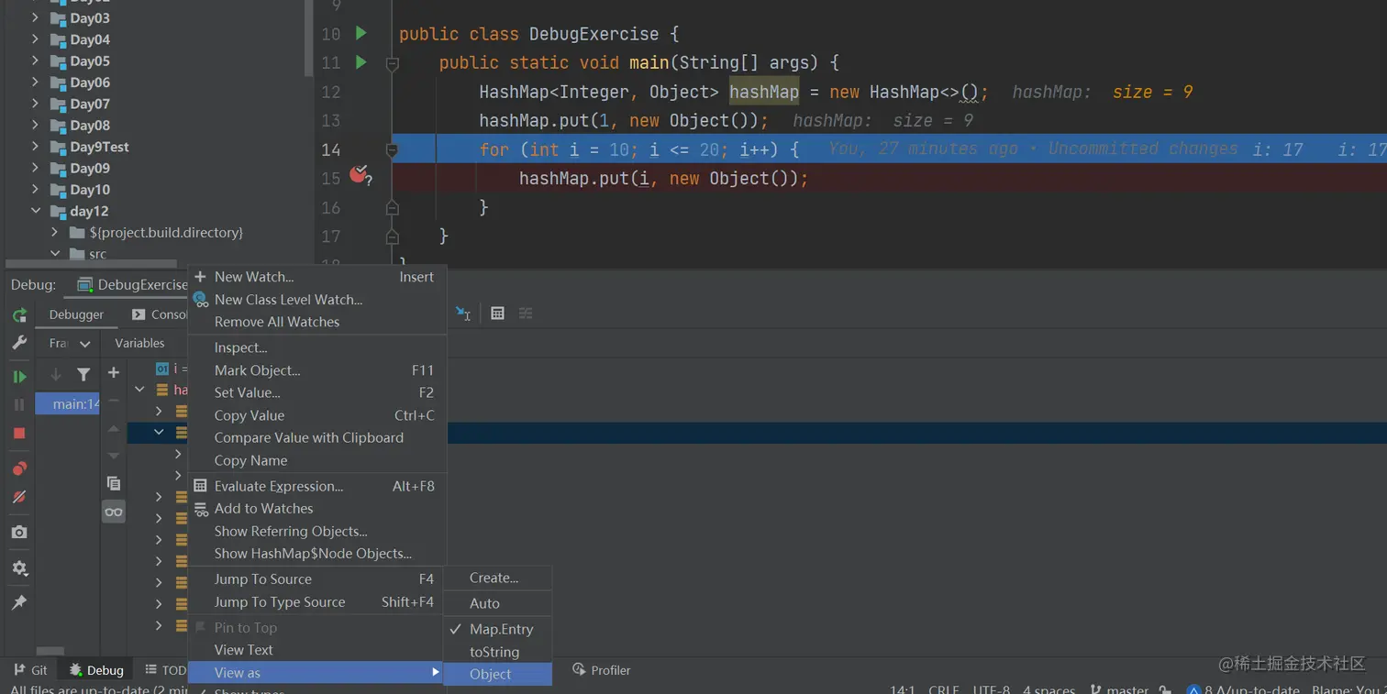Select Remove All Watches menu item
Image resolution: width=1387 pixels, height=694 pixels.
317,322
